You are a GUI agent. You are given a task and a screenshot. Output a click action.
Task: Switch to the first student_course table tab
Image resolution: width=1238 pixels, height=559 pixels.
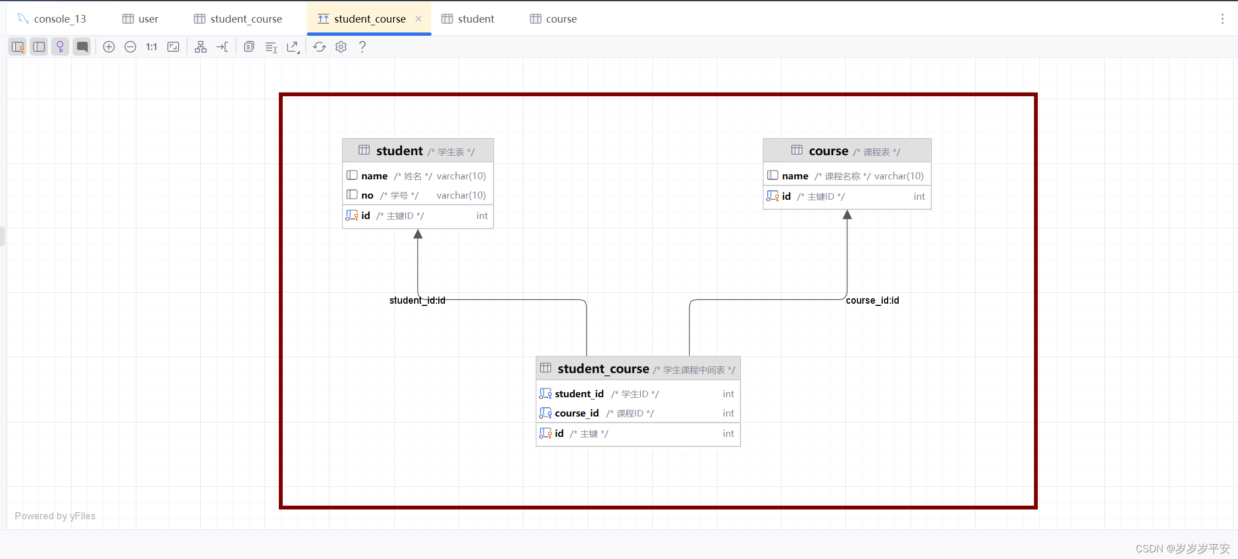coord(238,19)
